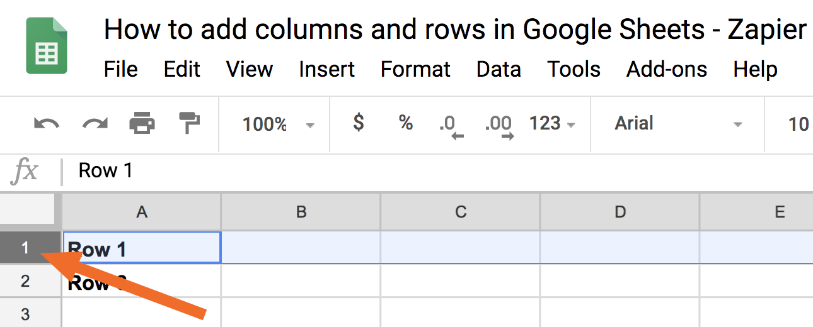
Task: Open the Format menu
Action: (x=415, y=69)
